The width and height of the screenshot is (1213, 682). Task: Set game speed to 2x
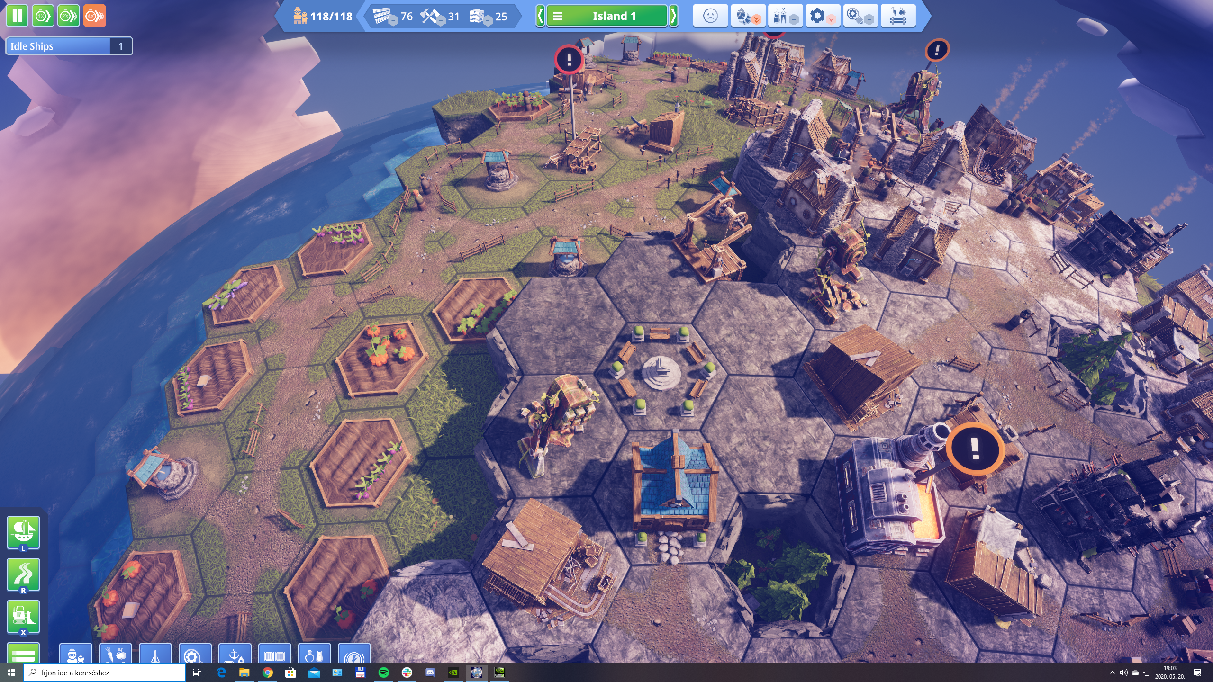coord(69,16)
